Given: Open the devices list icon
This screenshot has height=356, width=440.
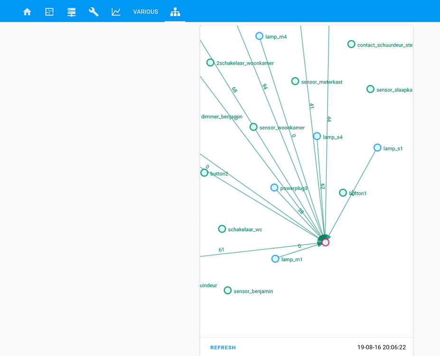Looking at the screenshot, I should (x=71, y=11).
